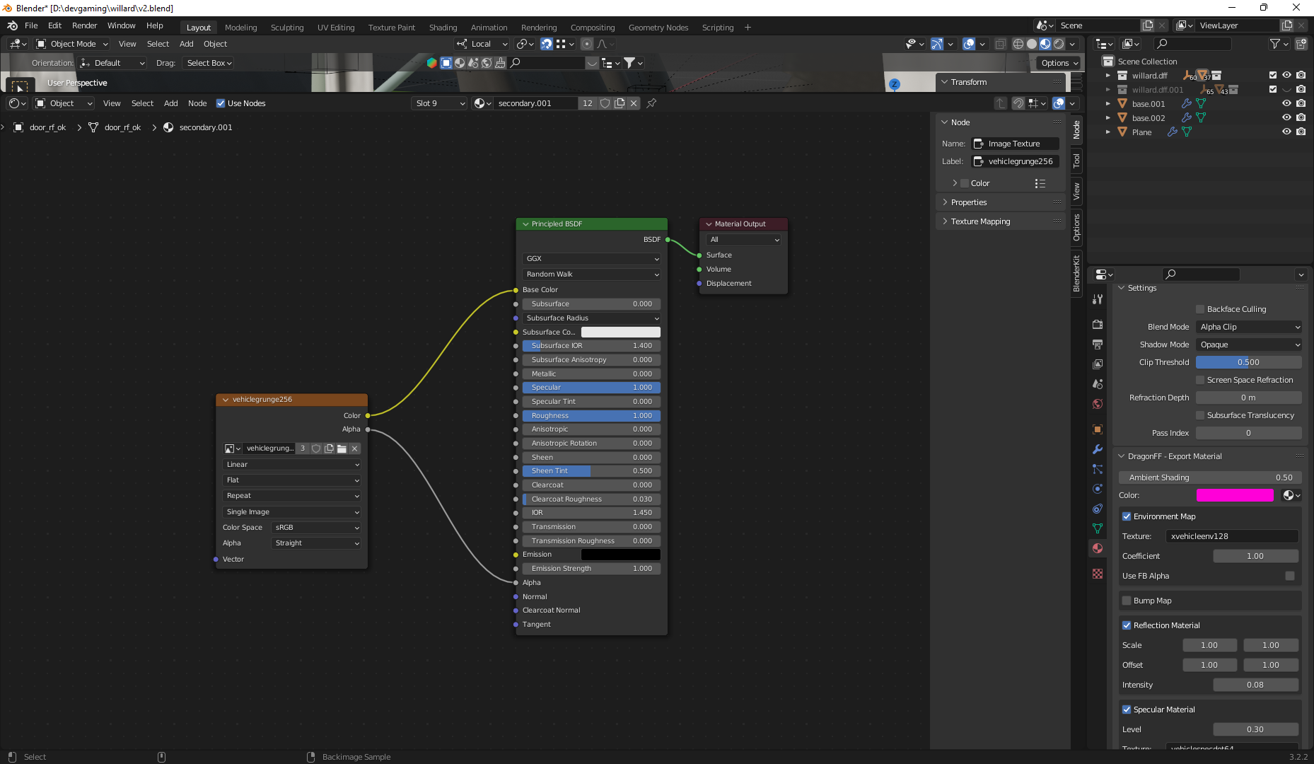This screenshot has width=1314, height=764.
Task: Click the filter icon in the Outliner header
Action: 1275,44
